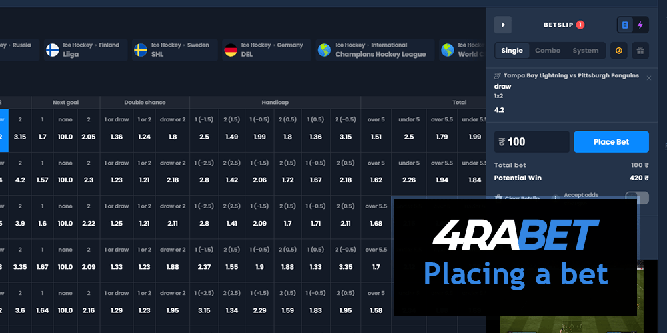
Task: Click the Place Bet button
Action: [611, 142]
